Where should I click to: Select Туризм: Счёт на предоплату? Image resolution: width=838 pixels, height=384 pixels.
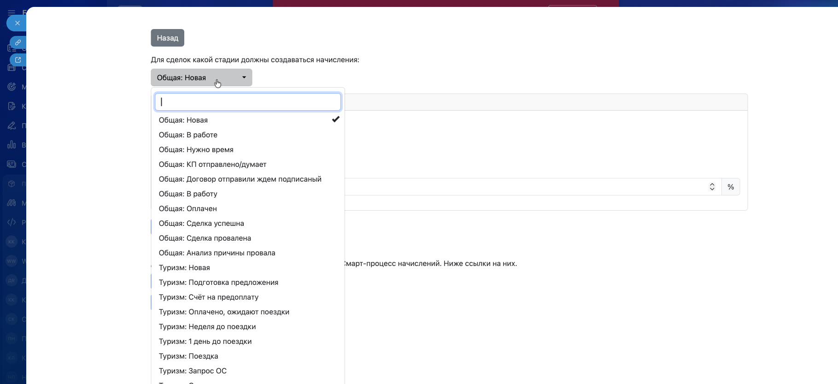(x=248, y=297)
